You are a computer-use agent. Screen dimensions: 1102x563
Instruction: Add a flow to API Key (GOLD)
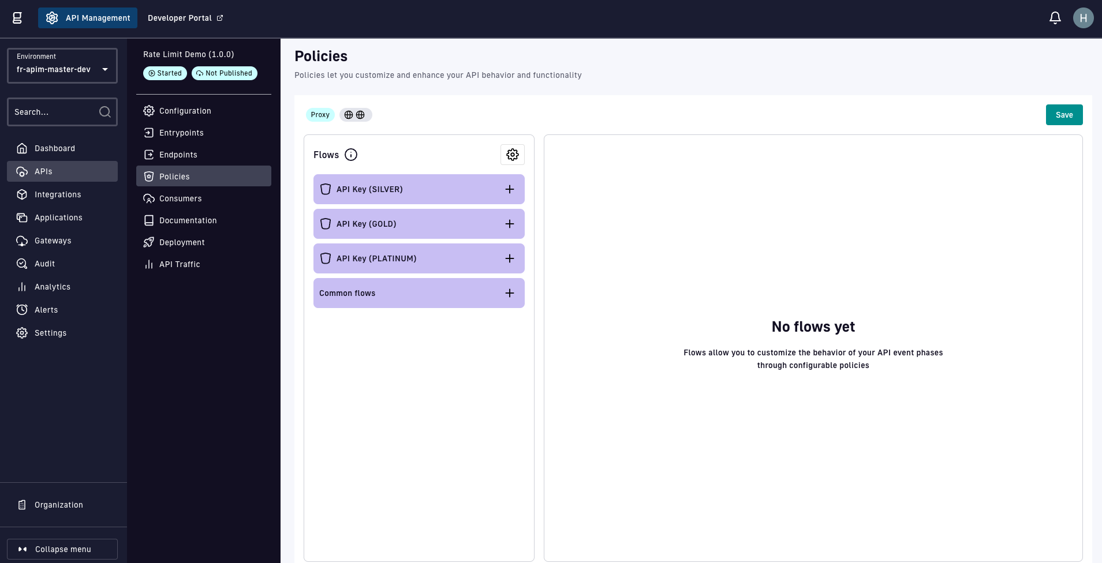509,224
